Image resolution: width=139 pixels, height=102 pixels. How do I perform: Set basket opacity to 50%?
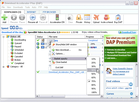click(x=93, y=74)
